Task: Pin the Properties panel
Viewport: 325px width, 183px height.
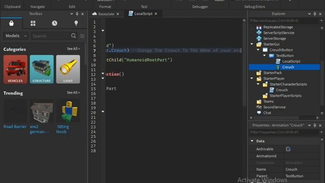Action: pos(315,126)
